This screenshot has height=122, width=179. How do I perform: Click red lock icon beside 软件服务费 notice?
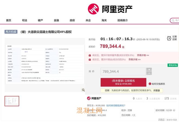click(90, 55)
